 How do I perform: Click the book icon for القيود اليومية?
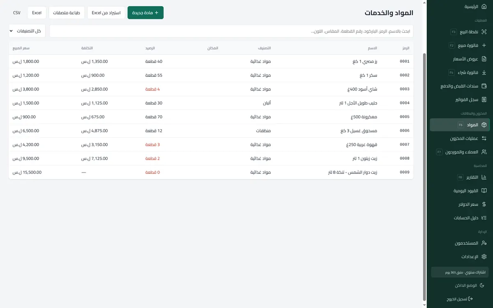tap(484, 191)
